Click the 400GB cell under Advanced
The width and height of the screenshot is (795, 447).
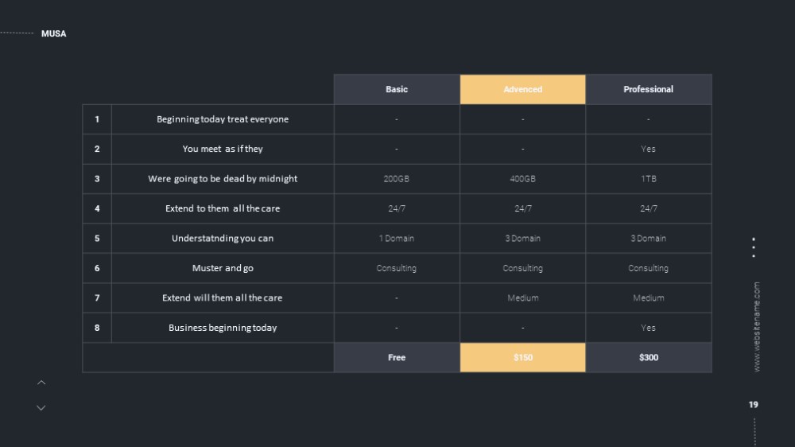coord(522,179)
